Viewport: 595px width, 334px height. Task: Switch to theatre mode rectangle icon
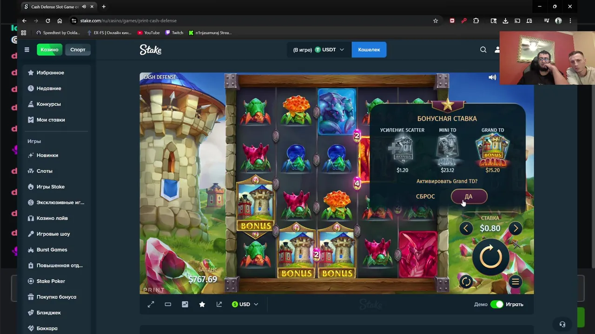168,304
